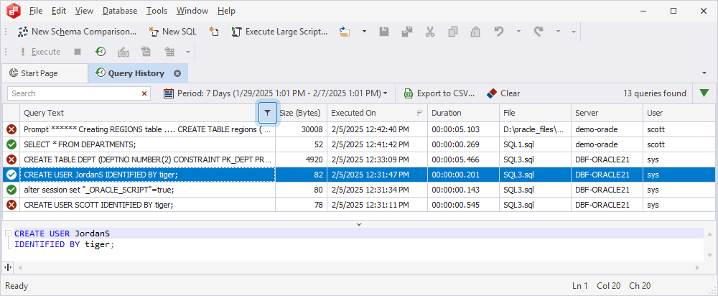Viewport: 718px width, 296px height.
Task: Sort by Executed On column header
Action: 378,113
